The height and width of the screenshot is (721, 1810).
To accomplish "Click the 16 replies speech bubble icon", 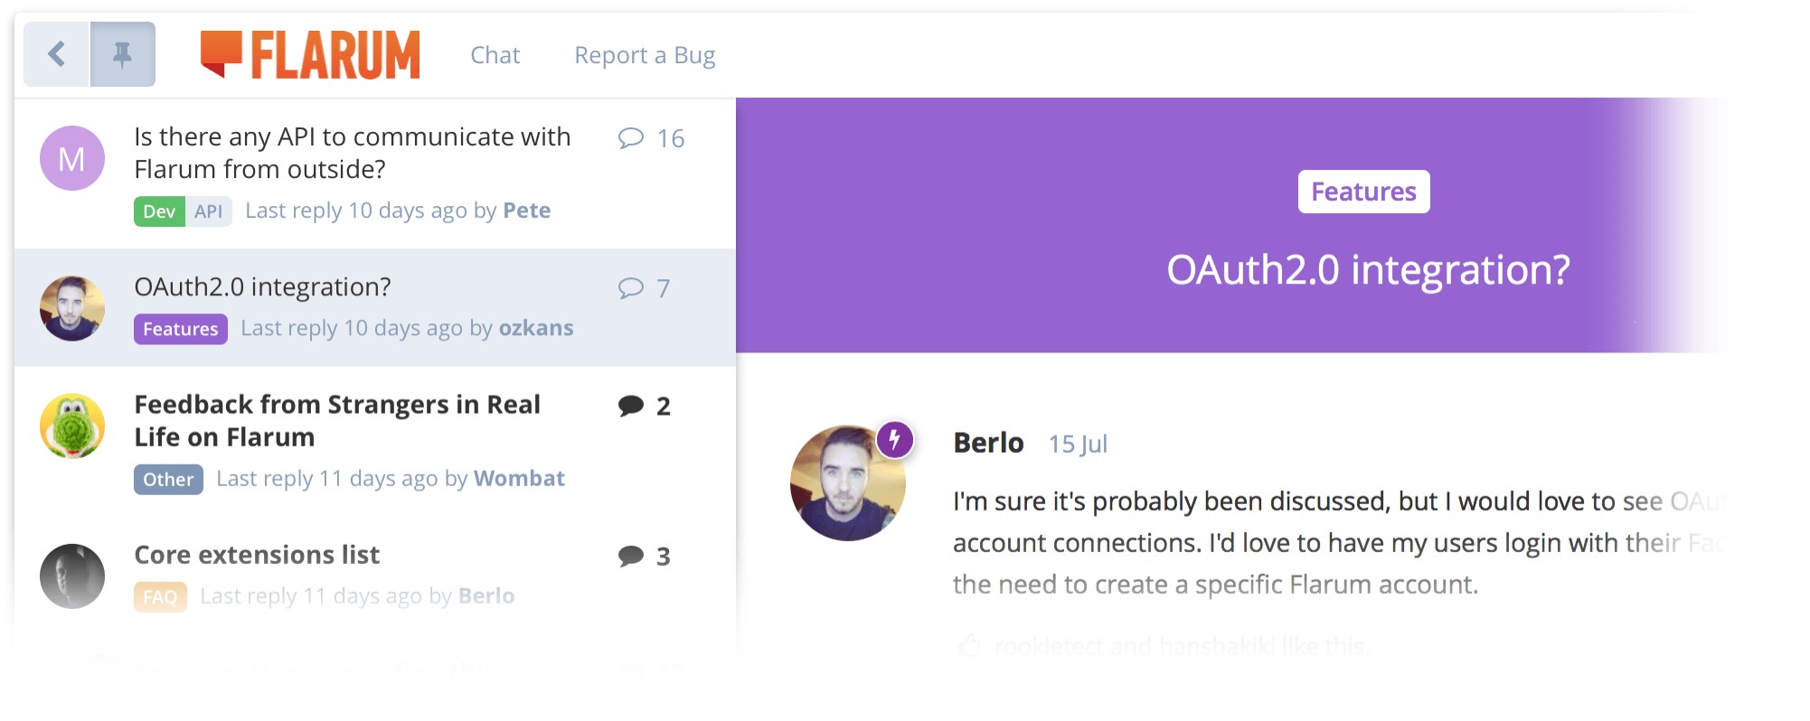I will coord(630,138).
